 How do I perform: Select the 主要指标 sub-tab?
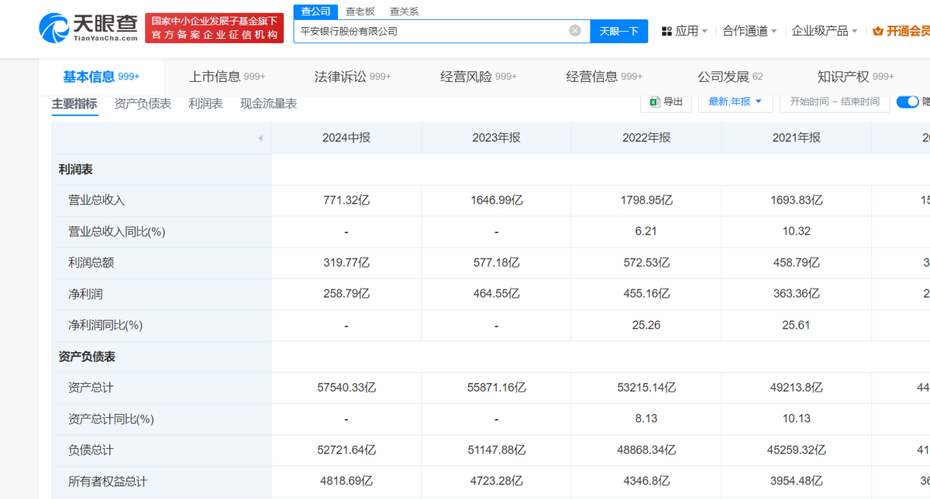(74, 104)
